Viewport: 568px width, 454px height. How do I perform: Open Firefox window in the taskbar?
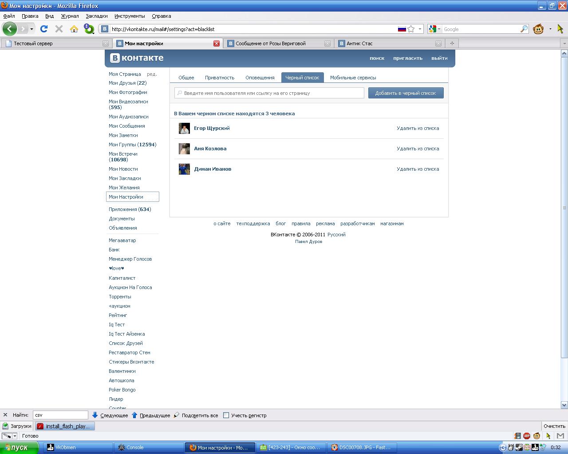click(220, 447)
